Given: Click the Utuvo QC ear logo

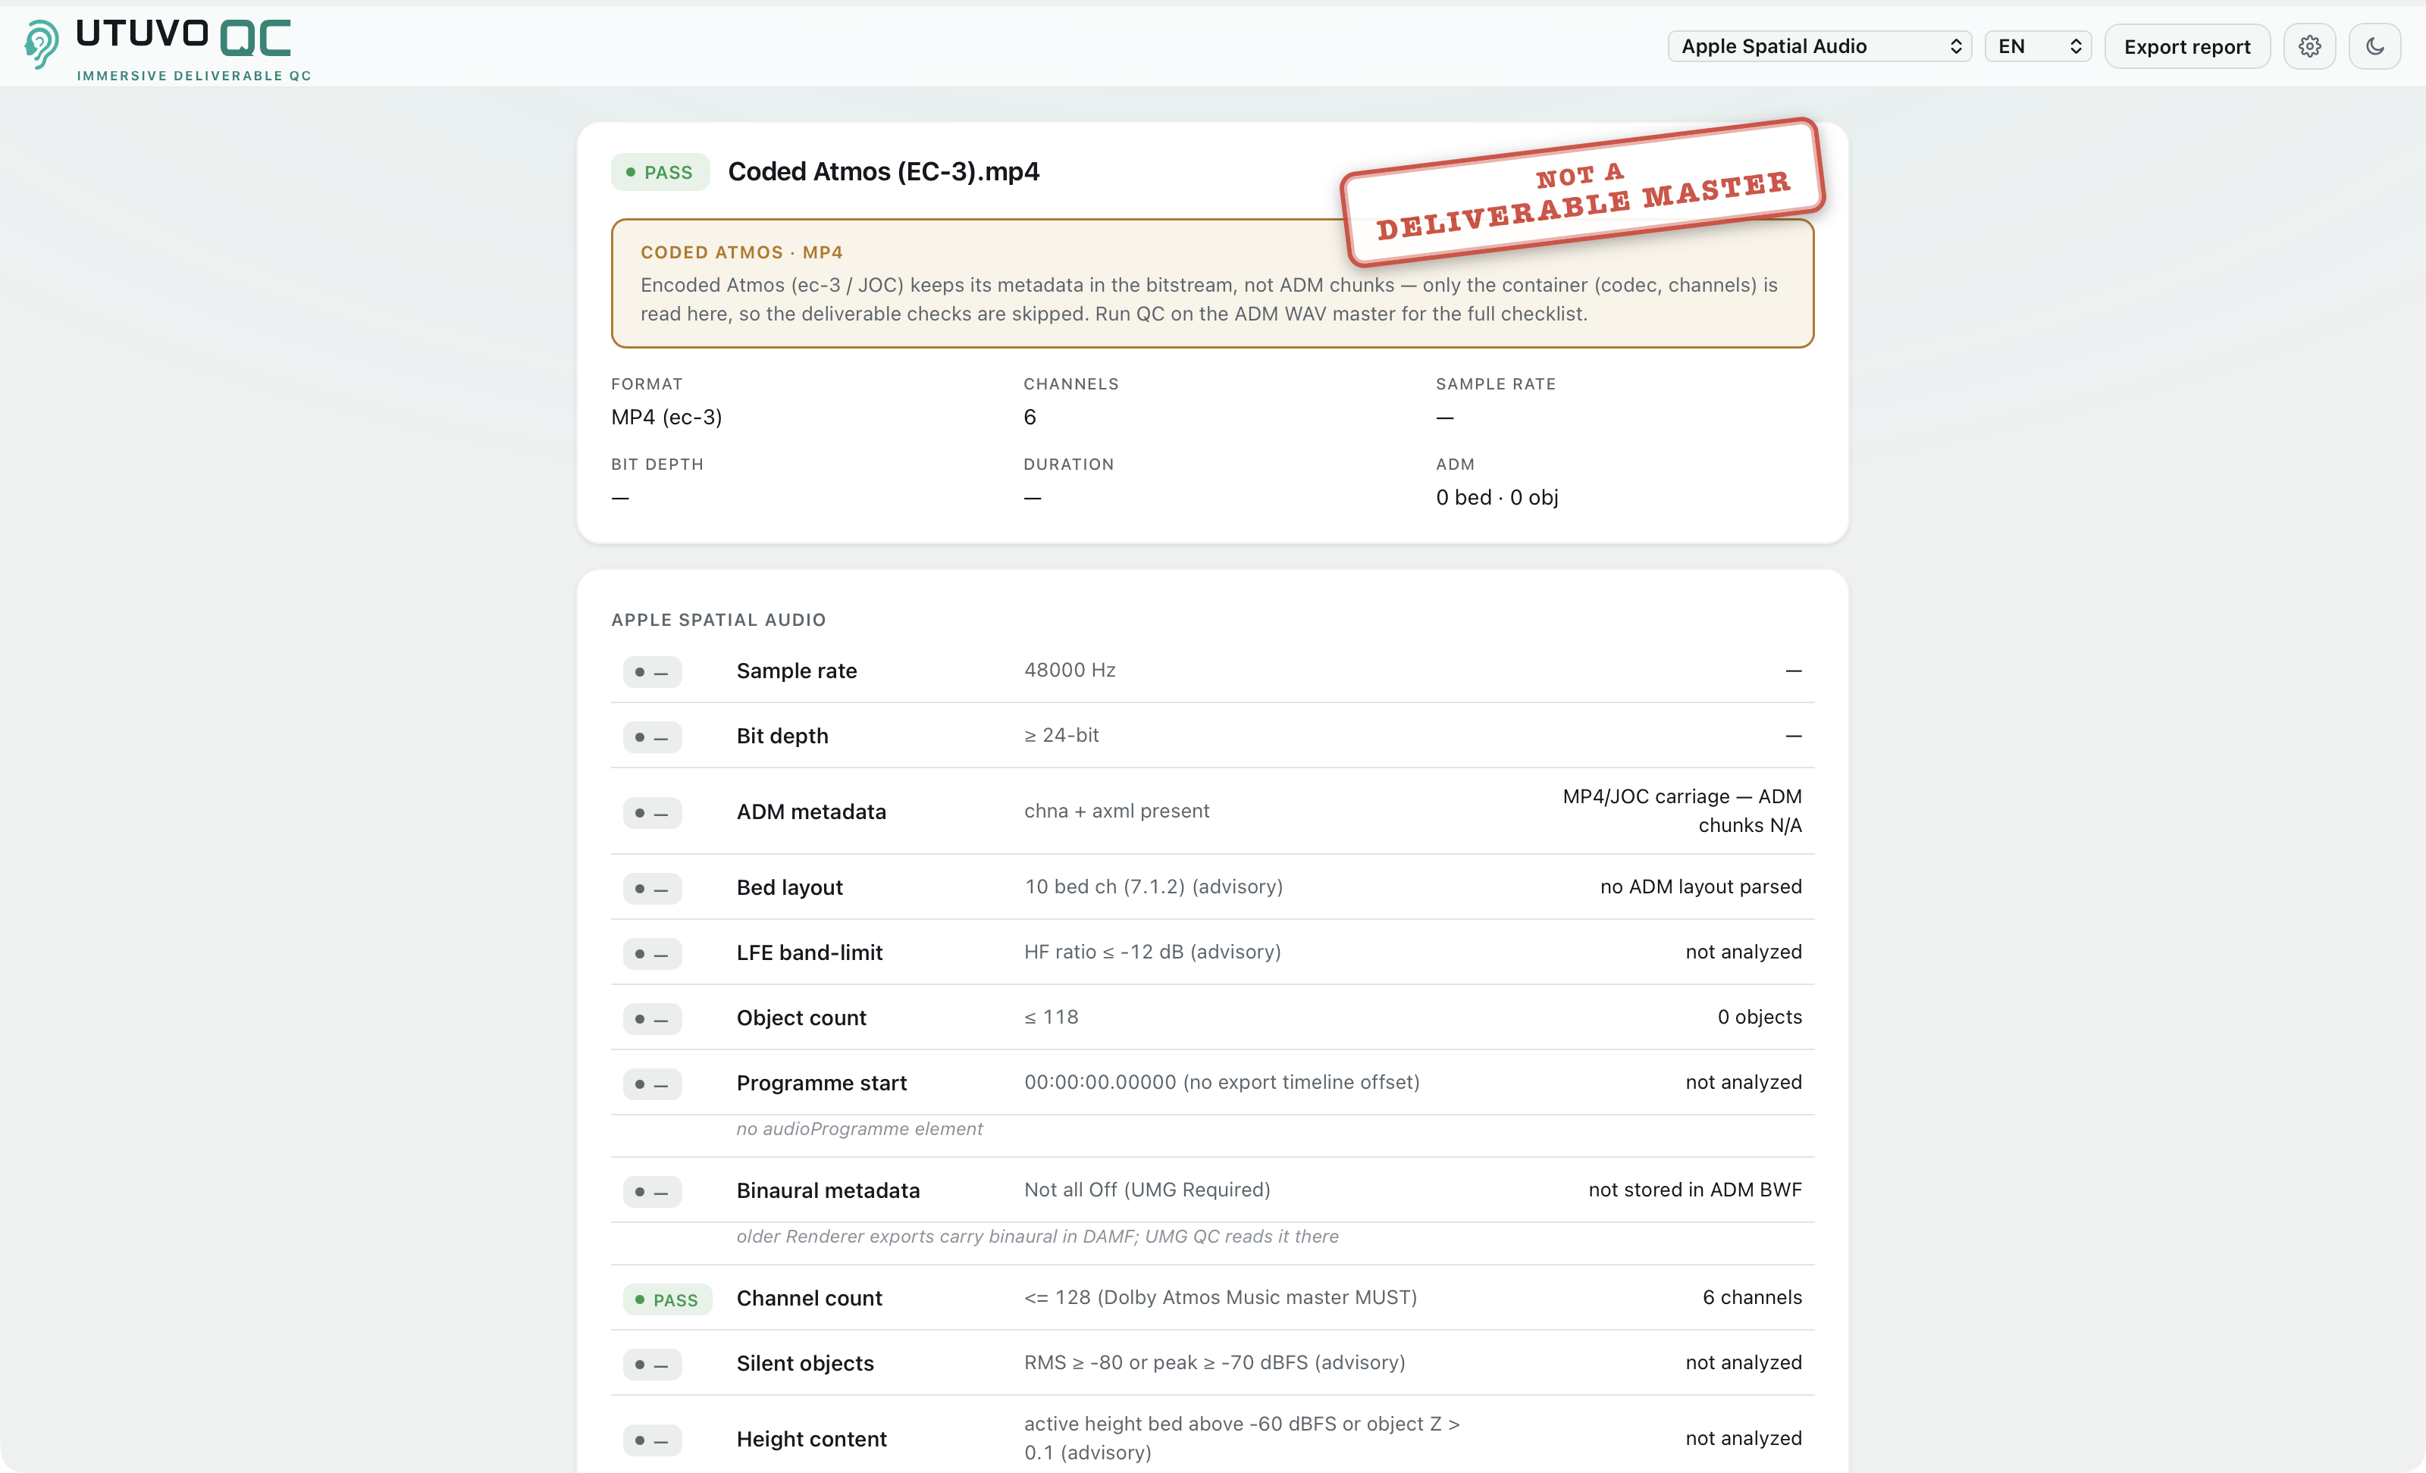Looking at the screenshot, I should point(42,45).
